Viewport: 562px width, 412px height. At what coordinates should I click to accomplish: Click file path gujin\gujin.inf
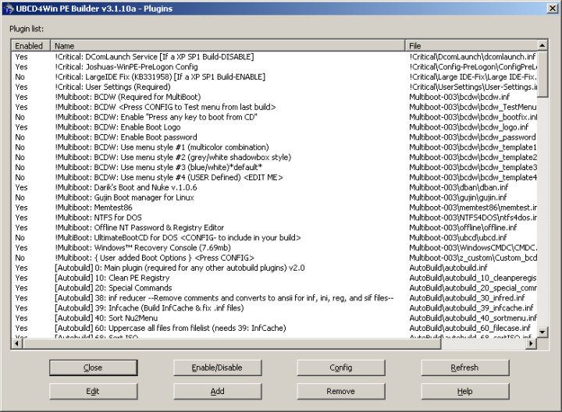458,197
